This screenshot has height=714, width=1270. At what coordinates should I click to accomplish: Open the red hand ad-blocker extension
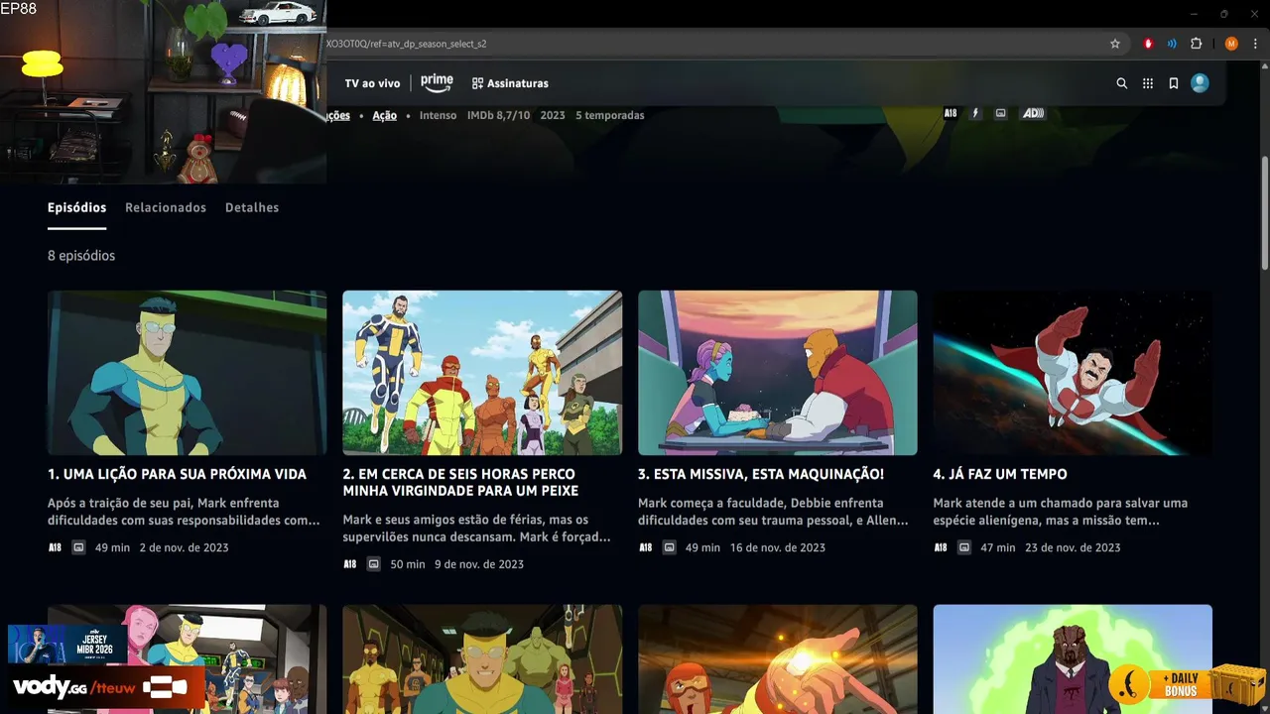1148,44
